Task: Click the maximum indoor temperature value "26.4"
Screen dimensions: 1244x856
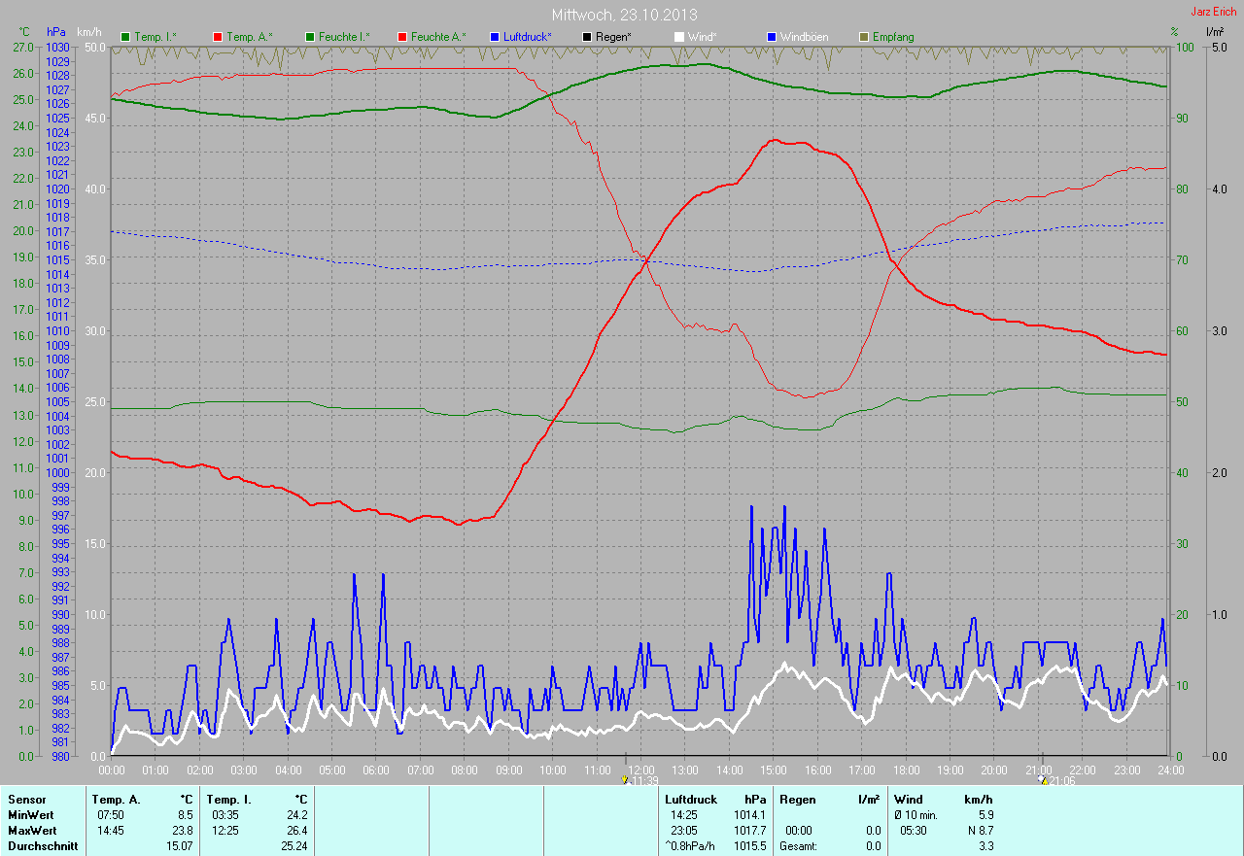Action: pyautogui.click(x=296, y=831)
